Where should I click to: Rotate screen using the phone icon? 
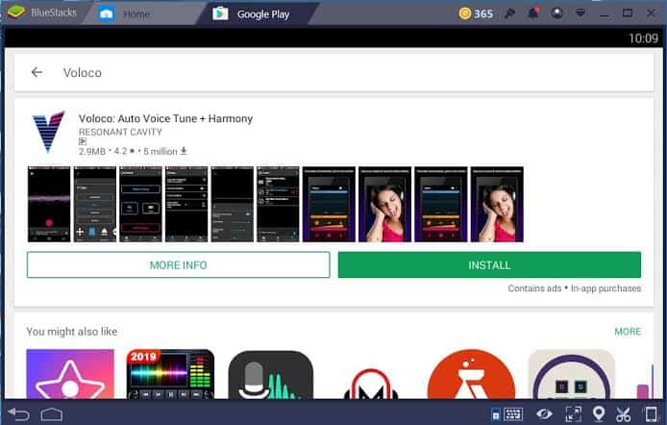coord(651,413)
